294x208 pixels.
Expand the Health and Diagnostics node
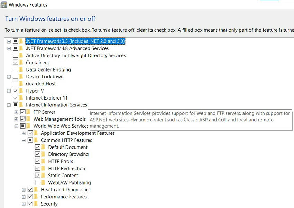pos(24,190)
